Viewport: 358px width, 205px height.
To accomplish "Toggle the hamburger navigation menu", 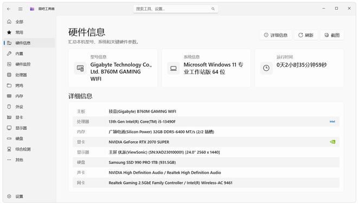I will click(x=20, y=9).
